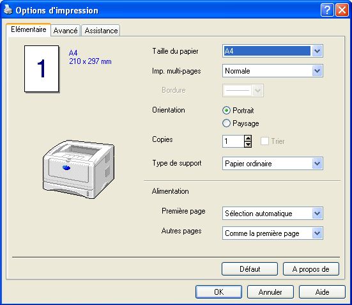This screenshot has height=305, width=352.
Task: Confirm with the OK button
Action: click(x=218, y=292)
